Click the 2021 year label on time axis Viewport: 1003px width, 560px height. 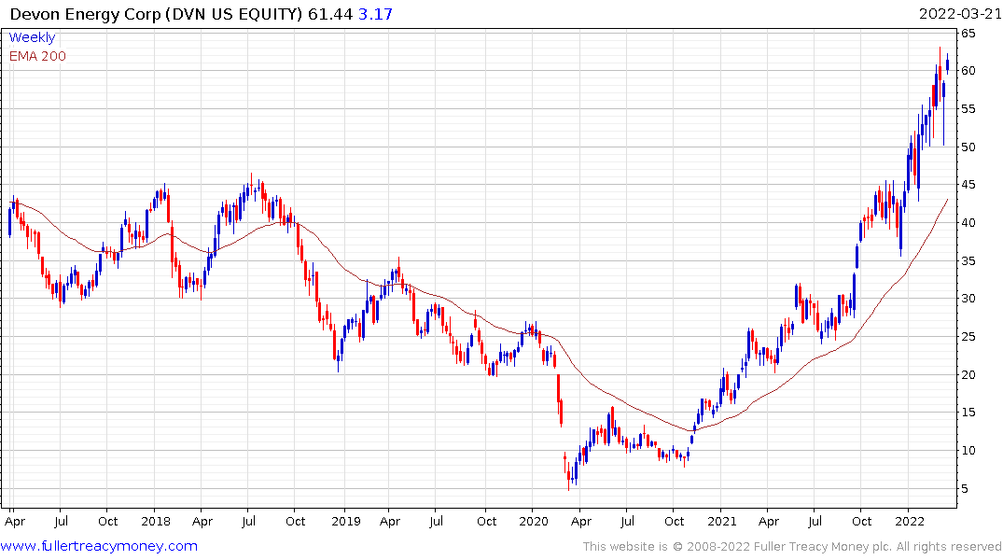click(721, 521)
